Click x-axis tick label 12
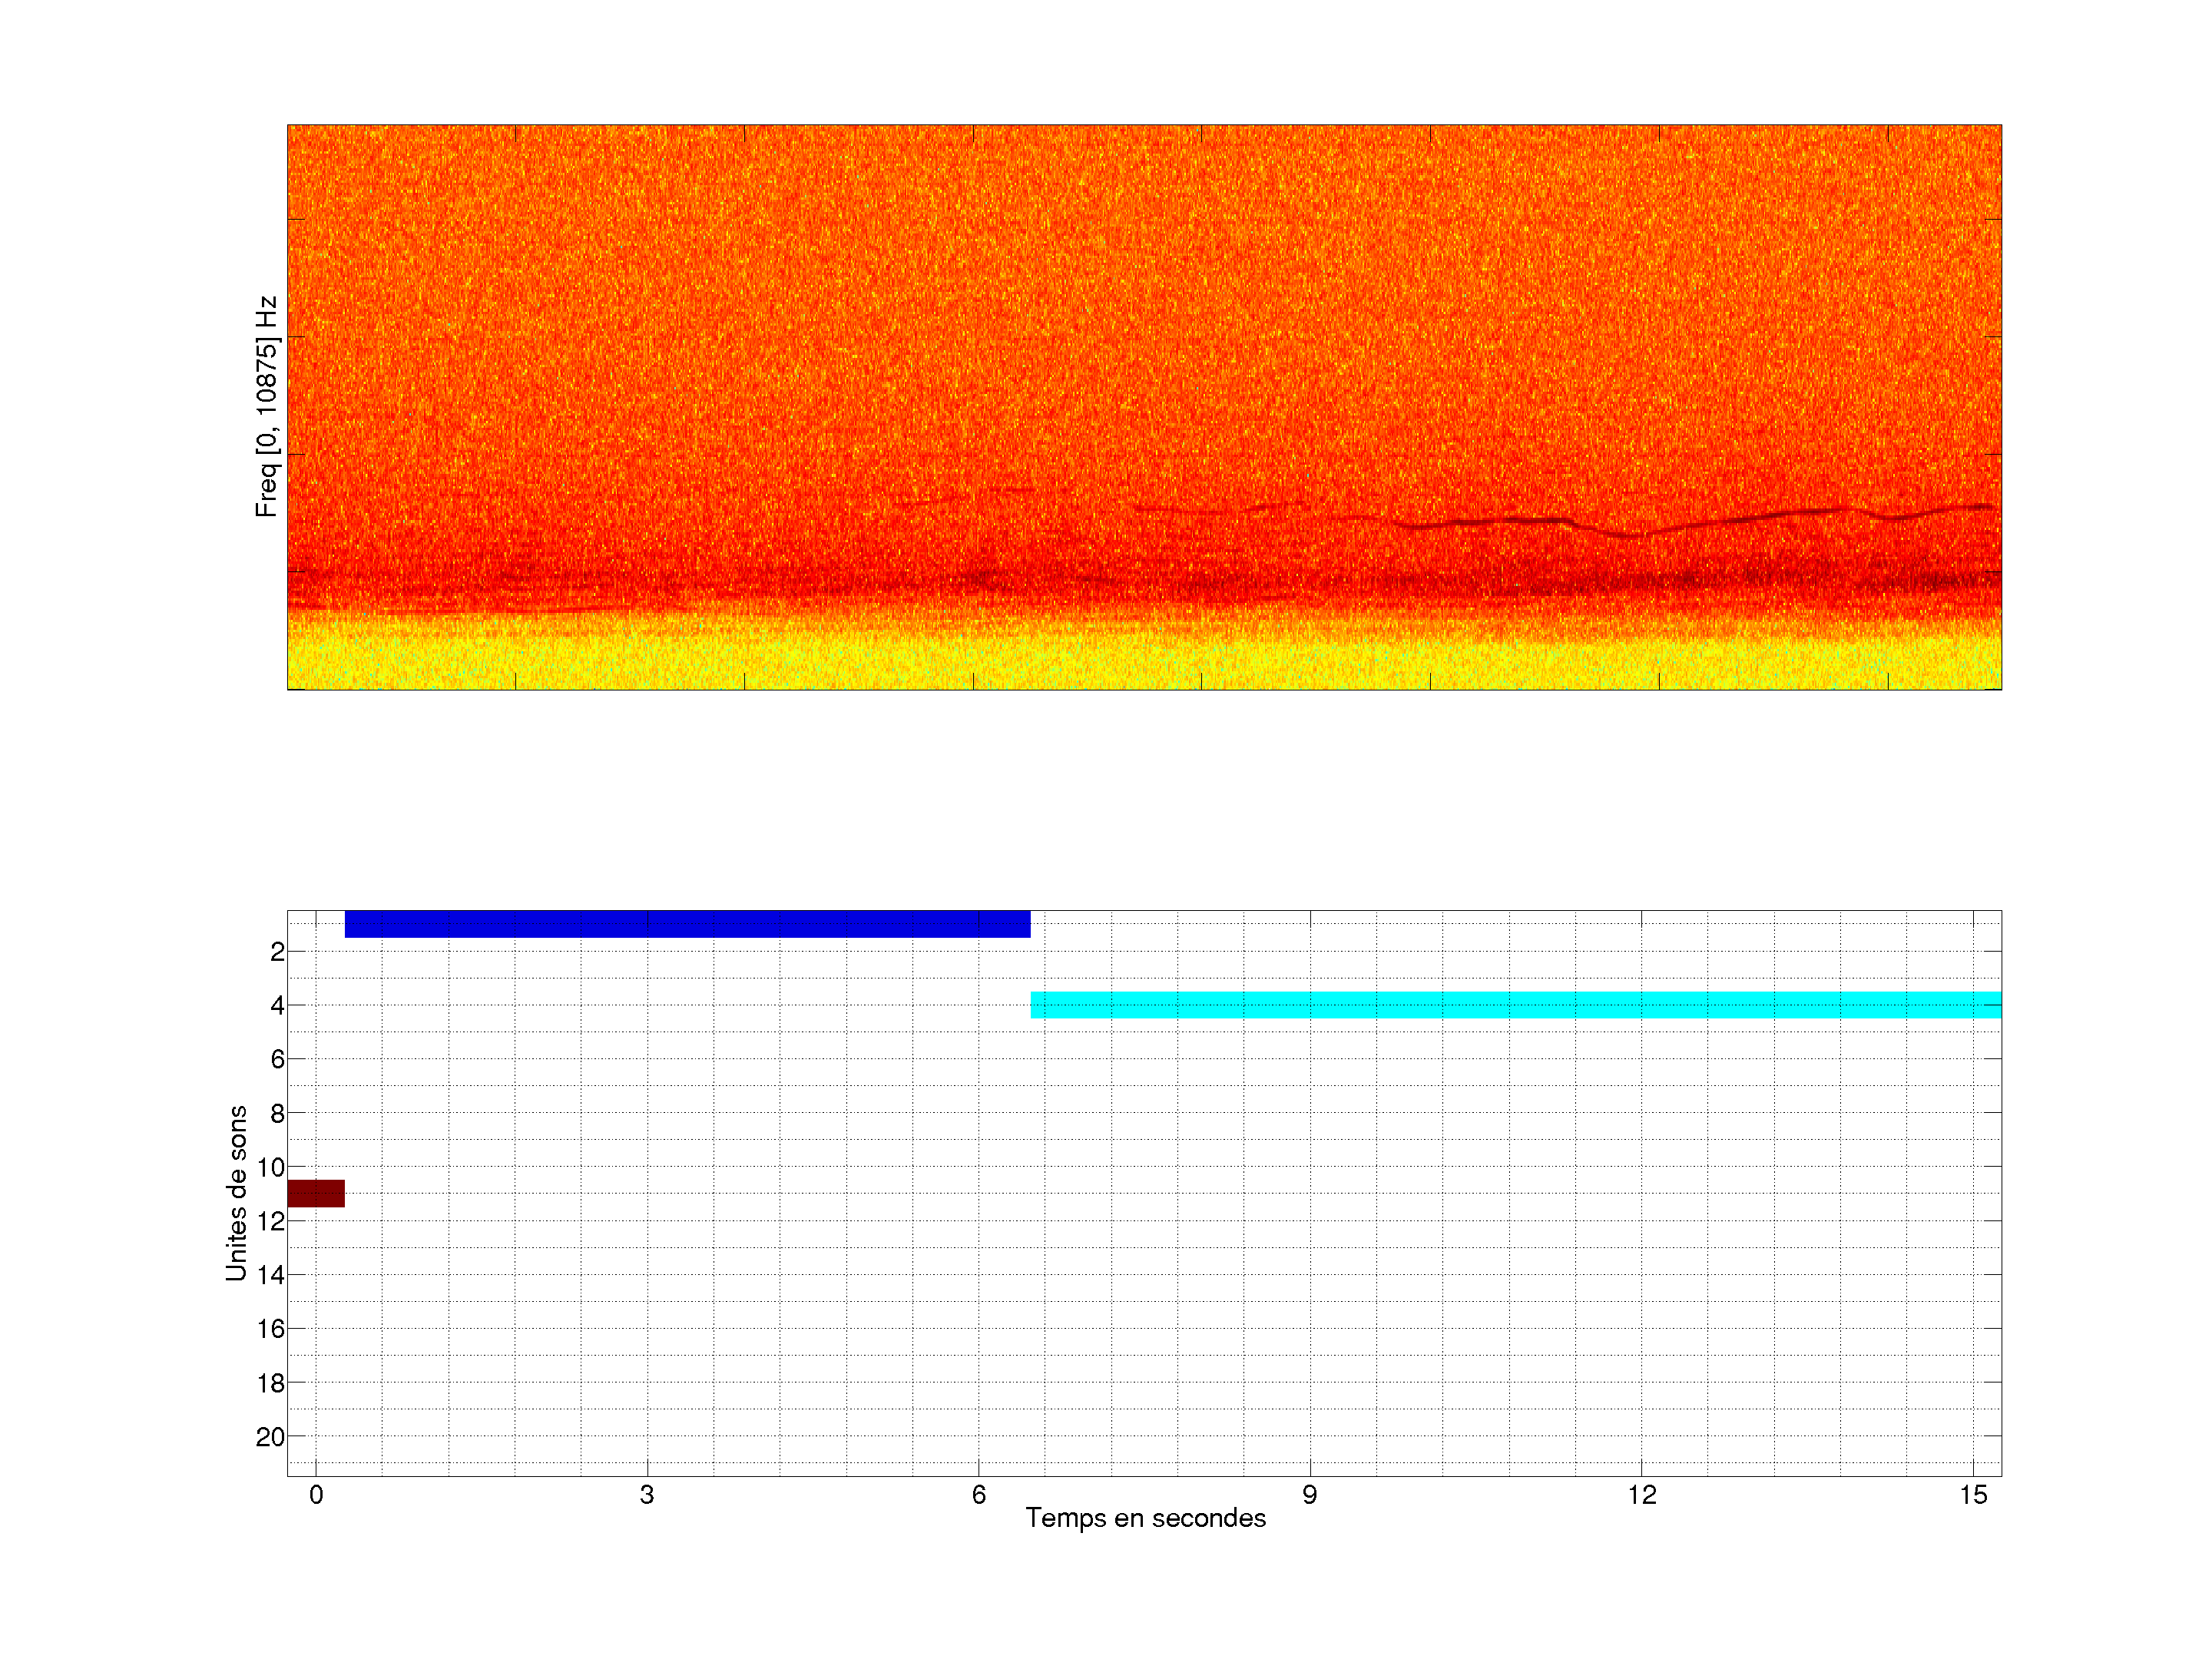 coord(1641,1495)
